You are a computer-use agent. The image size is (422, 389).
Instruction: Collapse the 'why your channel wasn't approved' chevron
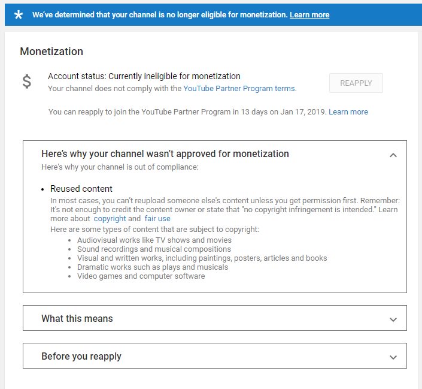click(393, 155)
